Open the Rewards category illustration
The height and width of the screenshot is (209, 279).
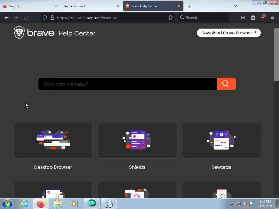[x=221, y=140]
